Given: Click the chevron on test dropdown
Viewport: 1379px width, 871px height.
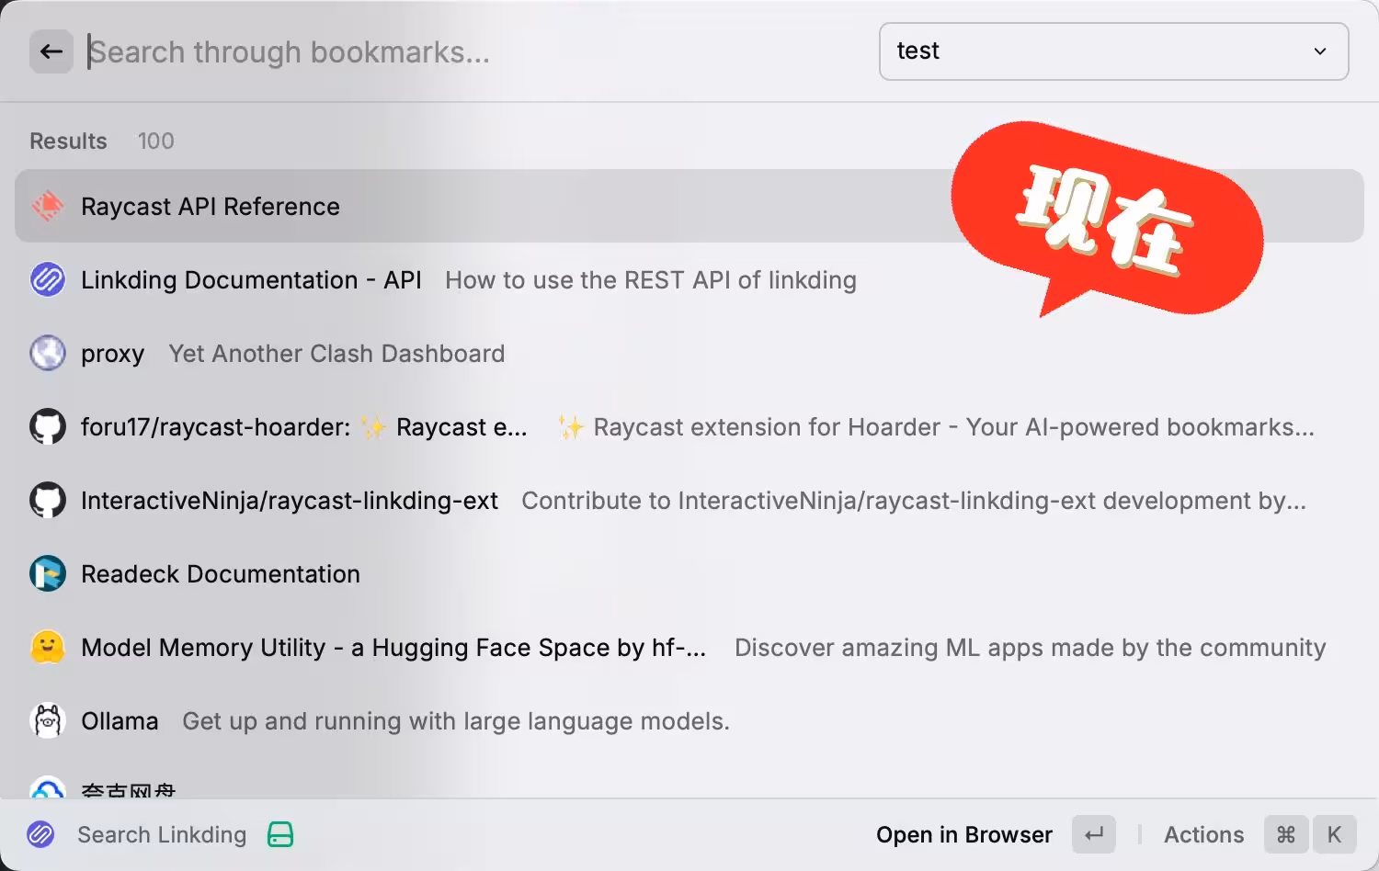Looking at the screenshot, I should [1320, 51].
